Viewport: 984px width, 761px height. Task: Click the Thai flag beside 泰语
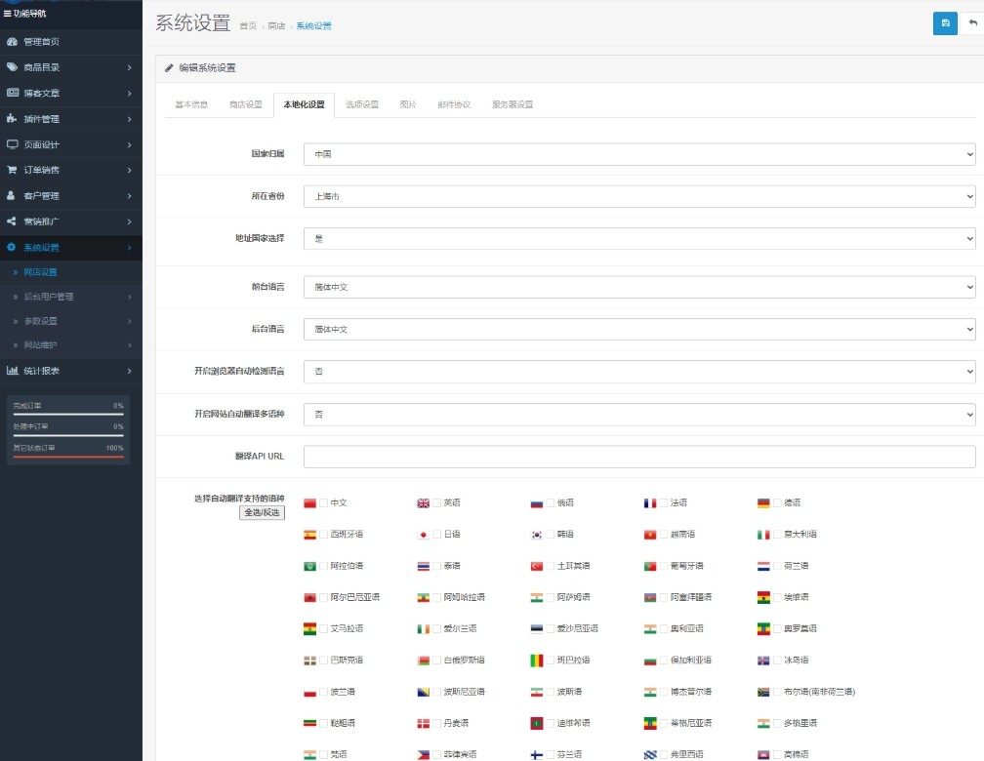pos(424,566)
